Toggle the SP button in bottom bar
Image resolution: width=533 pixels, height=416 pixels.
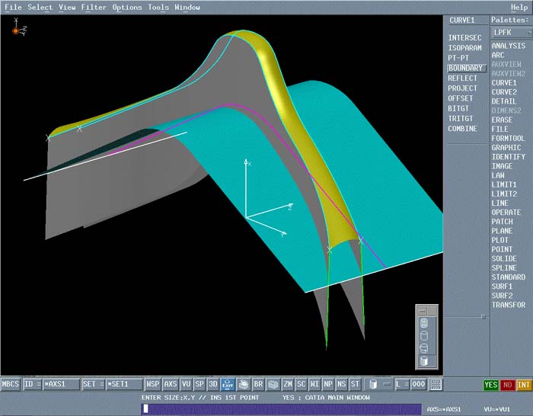pos(199,385)
